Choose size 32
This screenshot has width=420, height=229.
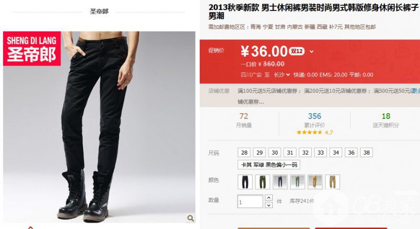pyautogui.click(x=305, y=152)
